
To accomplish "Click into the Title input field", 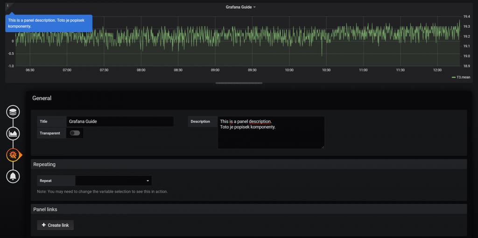I will [120, 121].
